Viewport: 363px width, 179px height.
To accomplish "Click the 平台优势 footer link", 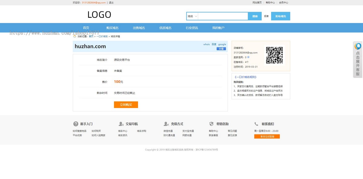I will (77, 135).
